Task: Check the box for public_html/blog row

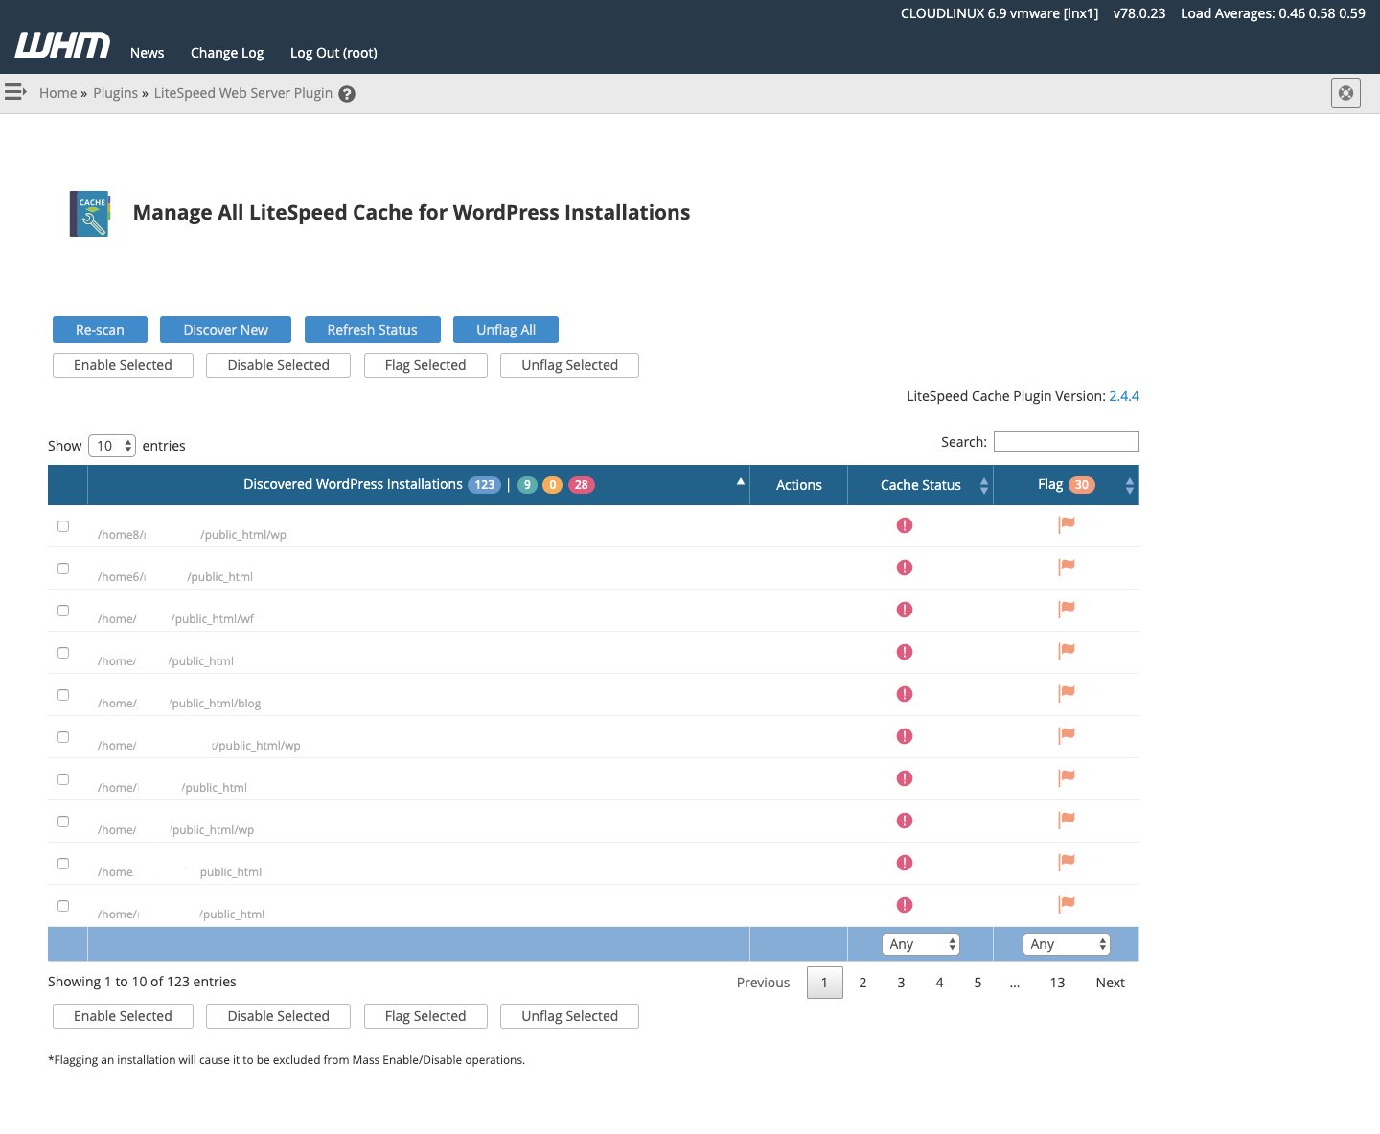Action: (63, 695)
